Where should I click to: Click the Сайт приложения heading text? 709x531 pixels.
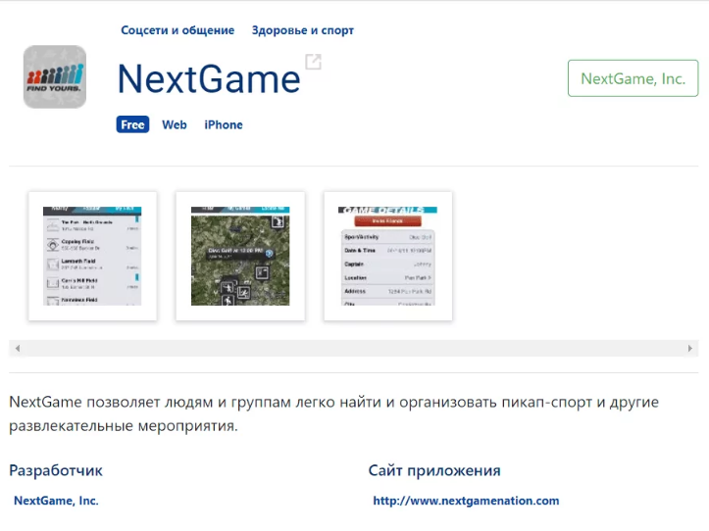pyautogui.click(x=434, y=471)
